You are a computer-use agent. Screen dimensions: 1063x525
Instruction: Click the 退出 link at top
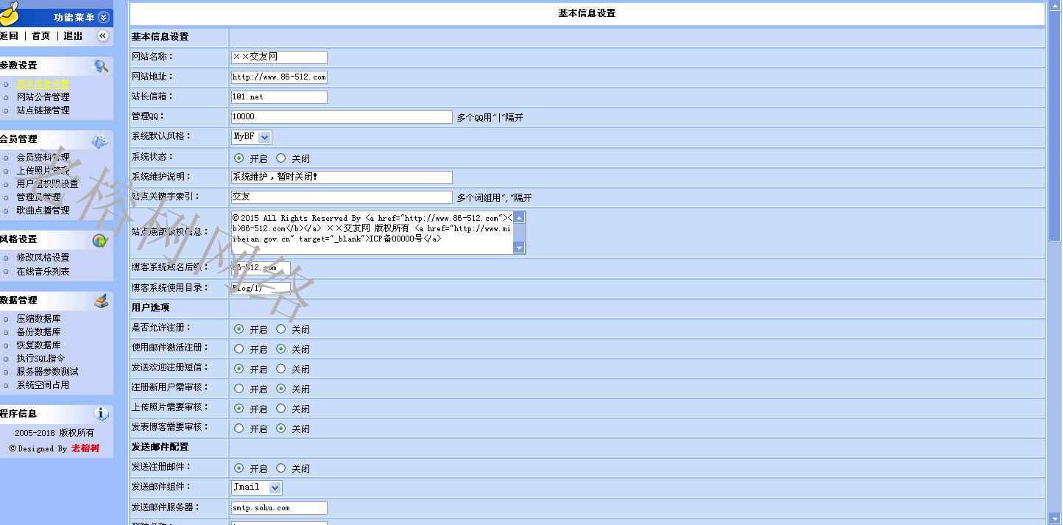(73, 36)
